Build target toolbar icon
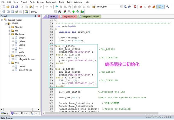This screenshot has width=174, height=120. click(x=8, y=12)
